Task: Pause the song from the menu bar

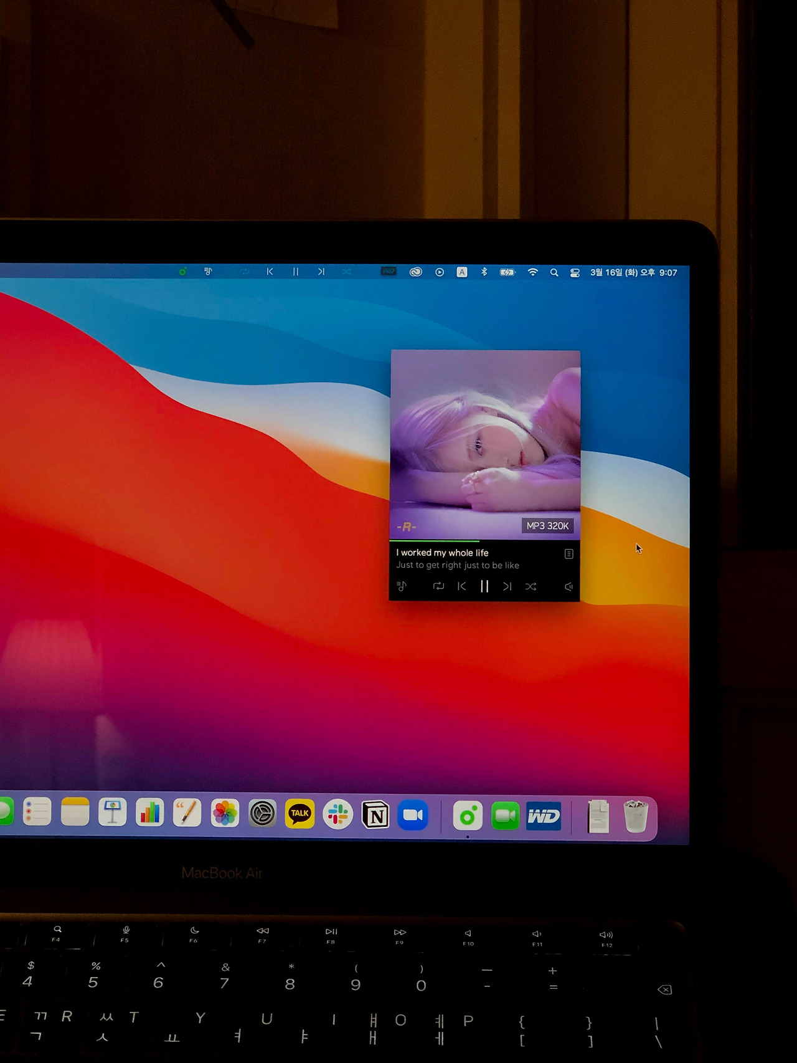Action: pos(296,272)
